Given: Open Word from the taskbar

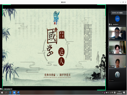Looking at the screenshot, I should [18, 92].
